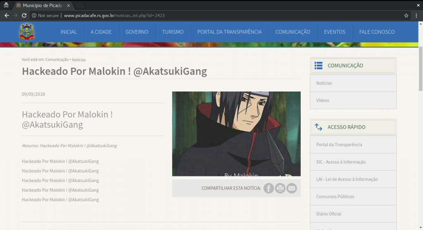Bookmark this page with star icon
Screen dimensions: 423x230
point(406,16)
